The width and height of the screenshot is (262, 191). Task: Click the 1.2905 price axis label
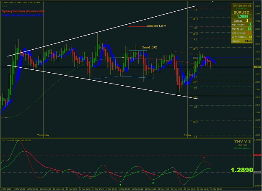pos(257,59)
